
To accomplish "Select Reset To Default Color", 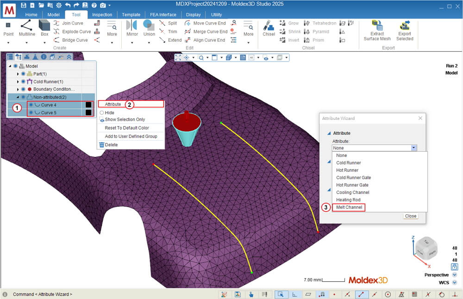I will (x=127, y=128).
